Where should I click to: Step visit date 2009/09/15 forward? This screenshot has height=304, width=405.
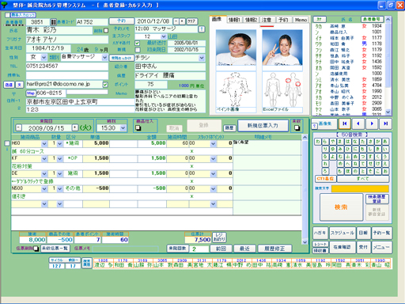(x=75, y=127)
